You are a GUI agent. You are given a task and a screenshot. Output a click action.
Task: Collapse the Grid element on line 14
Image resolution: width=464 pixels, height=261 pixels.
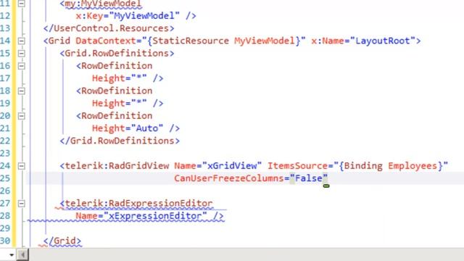(x=22, y=41)
